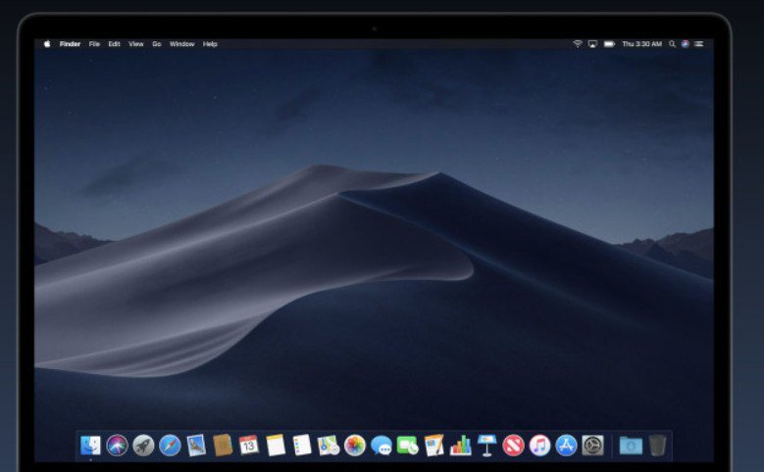Open the Numbers bar chart app in dock
The image size is (764, 472).
460,446
